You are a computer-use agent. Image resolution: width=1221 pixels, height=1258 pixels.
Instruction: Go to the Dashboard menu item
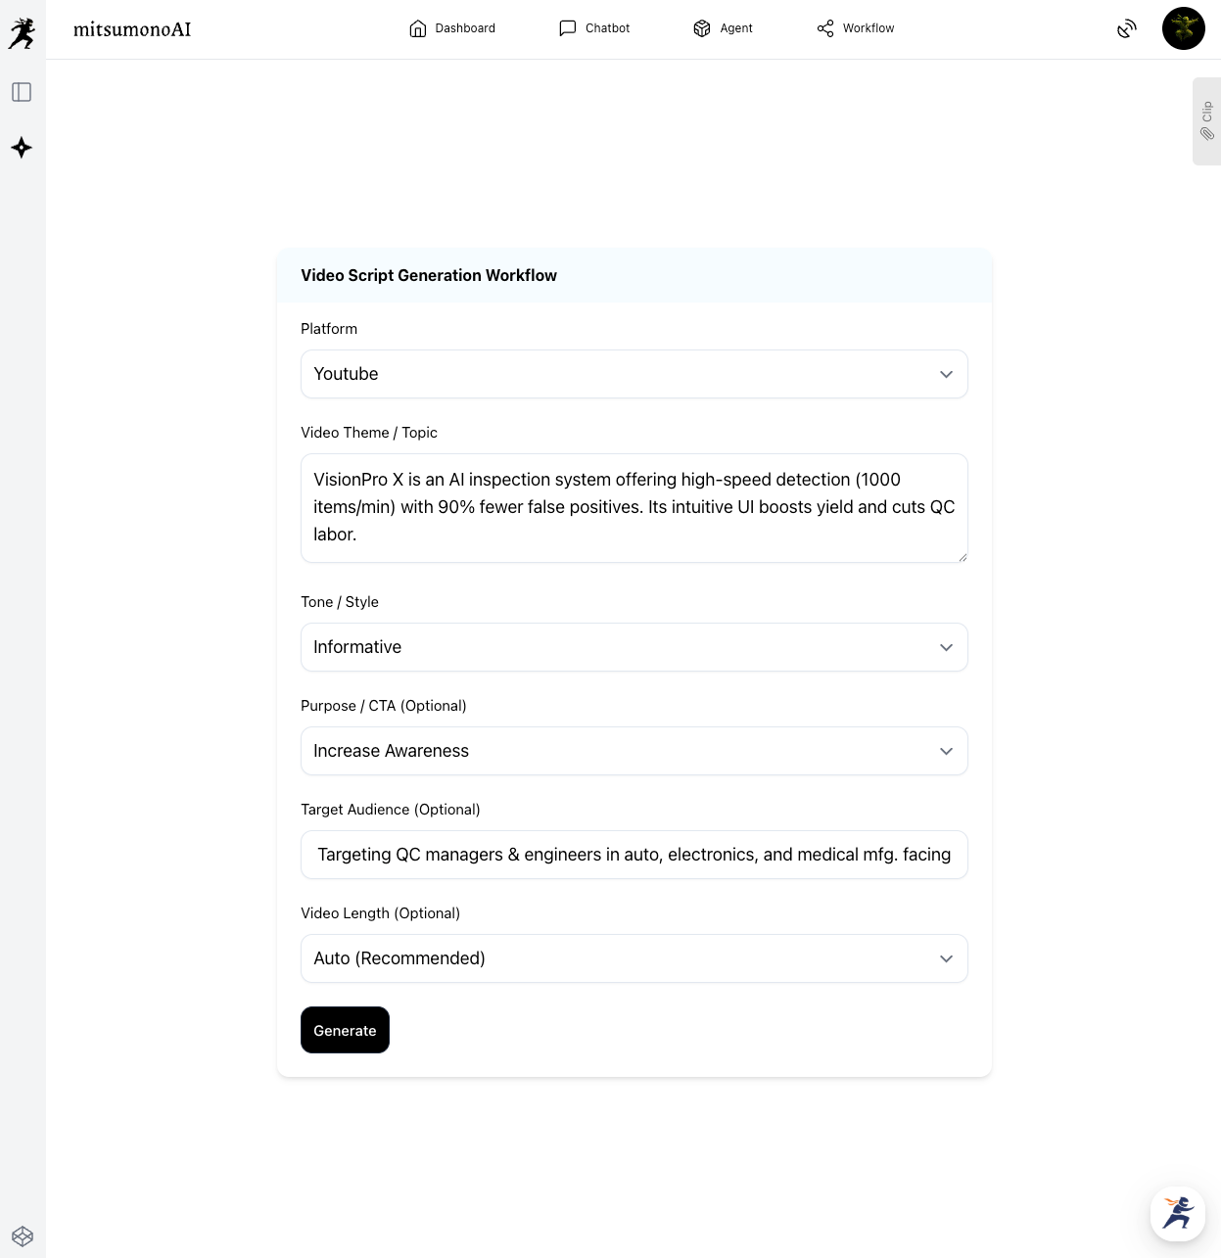pyautogui.click(x=452, y=28)
